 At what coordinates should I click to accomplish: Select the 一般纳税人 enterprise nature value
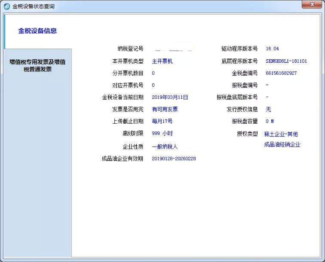pyautogui.click(x=165, y=146)
